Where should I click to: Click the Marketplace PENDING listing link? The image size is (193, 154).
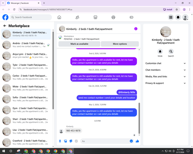(x=81, y=39)
